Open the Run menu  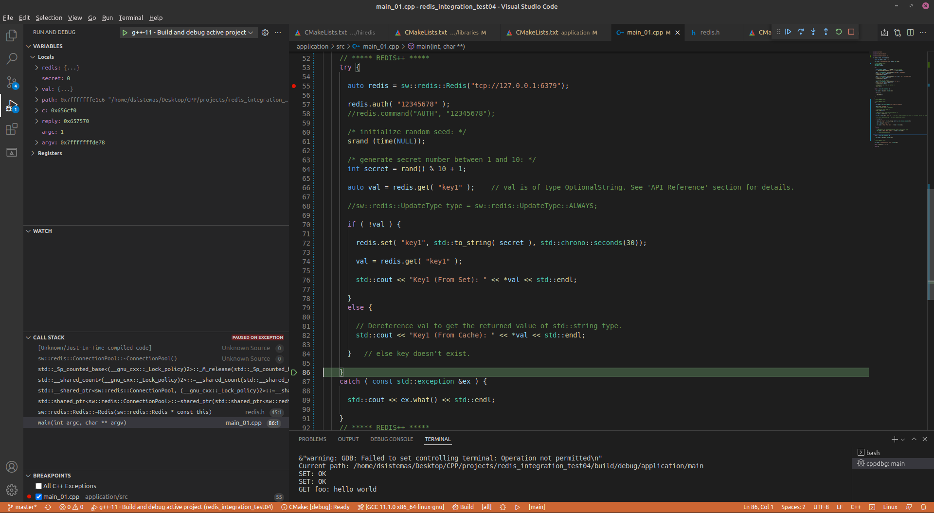tap(107, 18)
